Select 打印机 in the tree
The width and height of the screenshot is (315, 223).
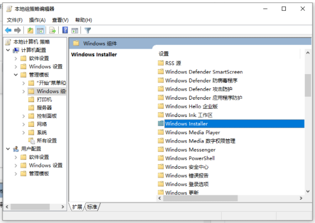44,100
